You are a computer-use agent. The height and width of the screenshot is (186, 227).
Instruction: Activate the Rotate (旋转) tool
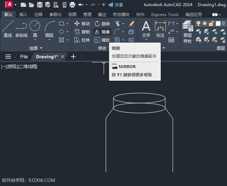point(102,24)
